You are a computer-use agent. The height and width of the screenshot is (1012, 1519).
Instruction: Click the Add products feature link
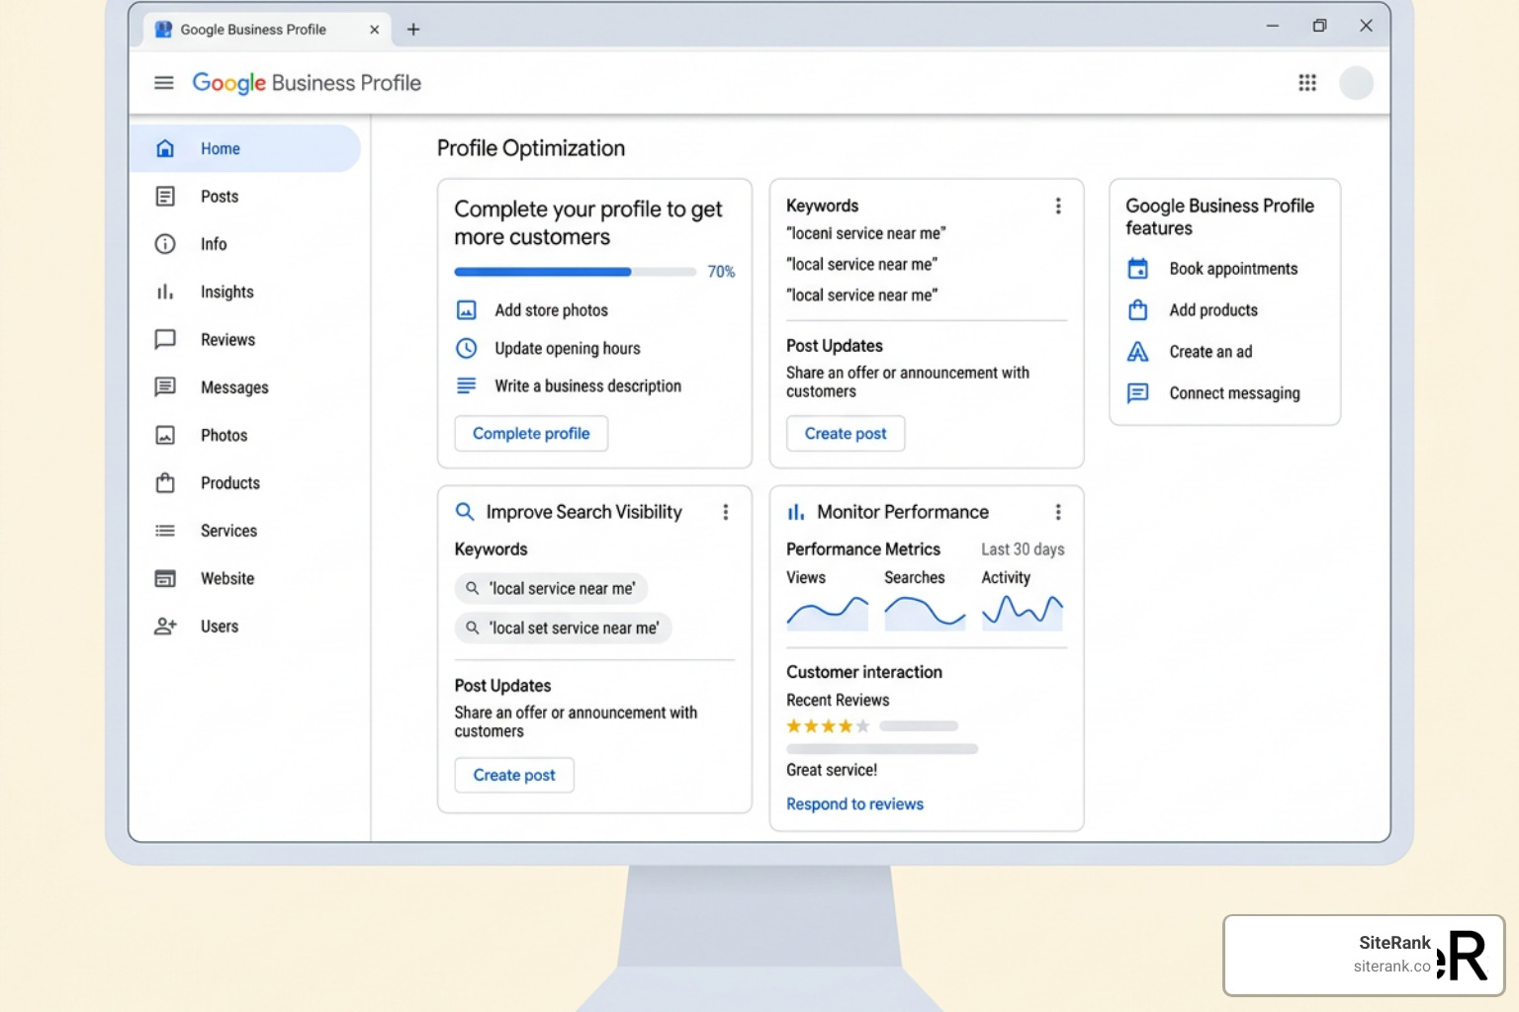(1213, 310)
